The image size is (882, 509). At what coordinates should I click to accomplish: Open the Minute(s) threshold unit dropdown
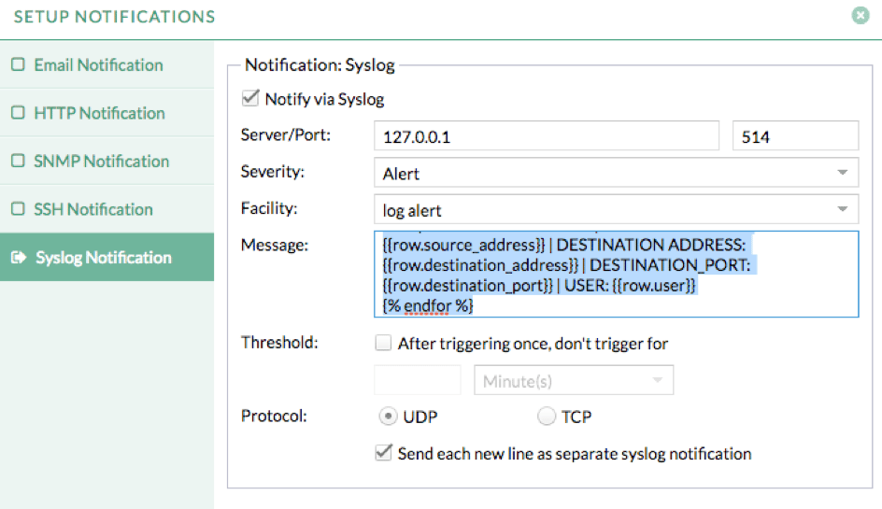(x=574, y=380)
